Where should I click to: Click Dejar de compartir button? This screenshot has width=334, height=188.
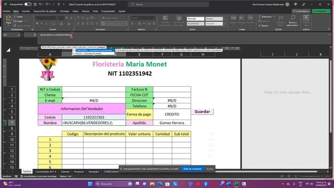pyautogui.click(x=193, y=169)
